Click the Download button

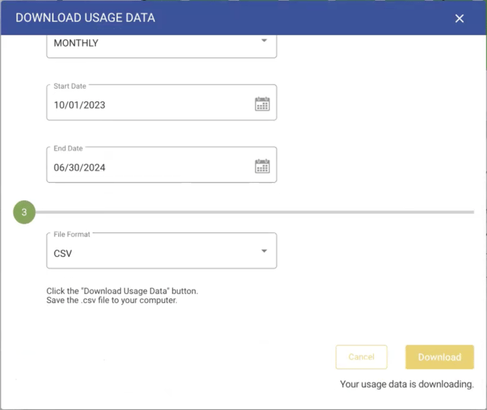pyautogui.click(x=439, y=357)
